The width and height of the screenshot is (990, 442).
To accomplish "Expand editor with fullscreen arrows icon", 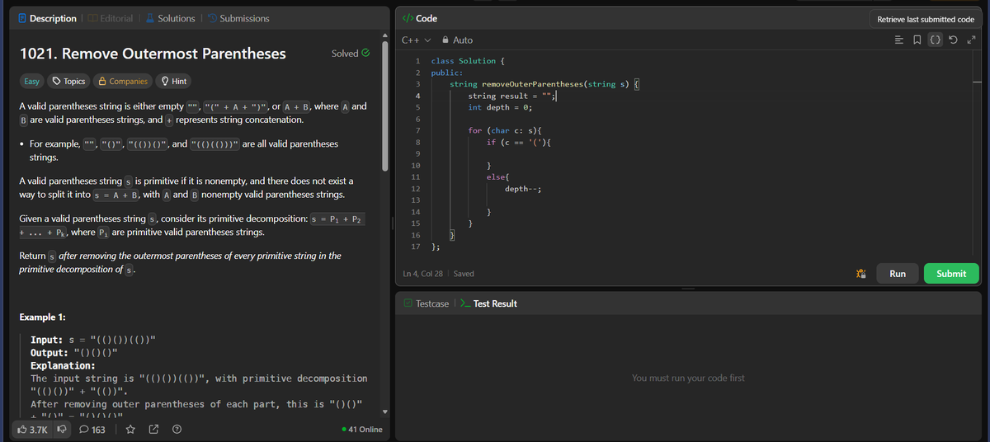I will pos(971,40).
